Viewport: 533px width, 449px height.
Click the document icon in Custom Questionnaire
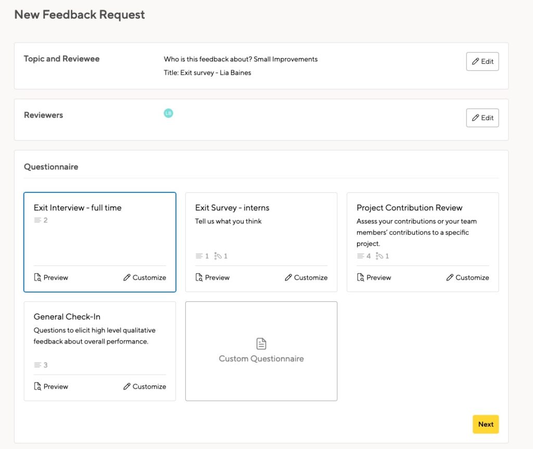click(261, 344)
